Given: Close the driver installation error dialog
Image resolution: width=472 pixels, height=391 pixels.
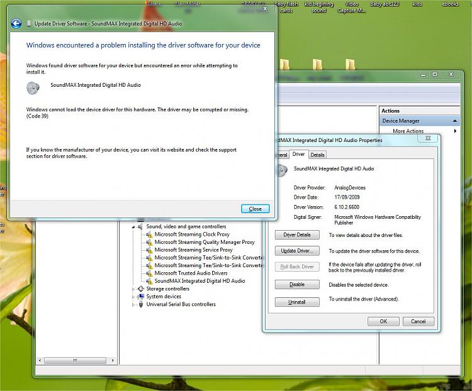Looking at the screenshot, I should point(255,209).
